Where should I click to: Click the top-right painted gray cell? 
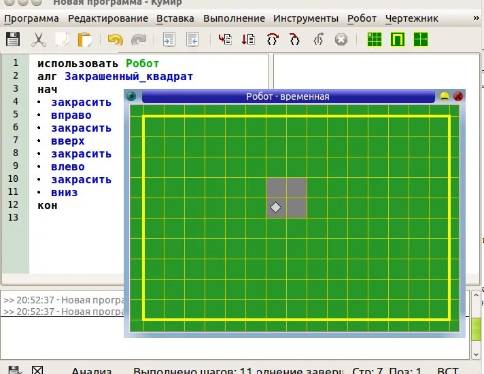pyautogui.click(x=296, y=187)
